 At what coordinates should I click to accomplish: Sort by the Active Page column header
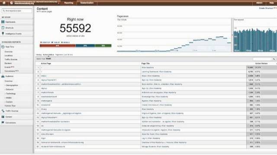[46, 63]
